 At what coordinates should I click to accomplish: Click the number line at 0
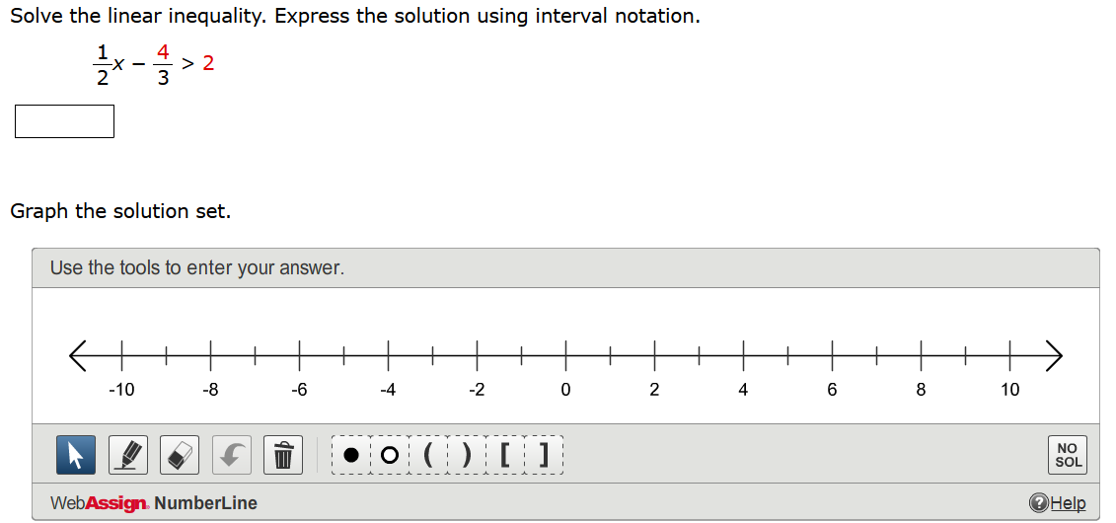click(x=565, y=355)
